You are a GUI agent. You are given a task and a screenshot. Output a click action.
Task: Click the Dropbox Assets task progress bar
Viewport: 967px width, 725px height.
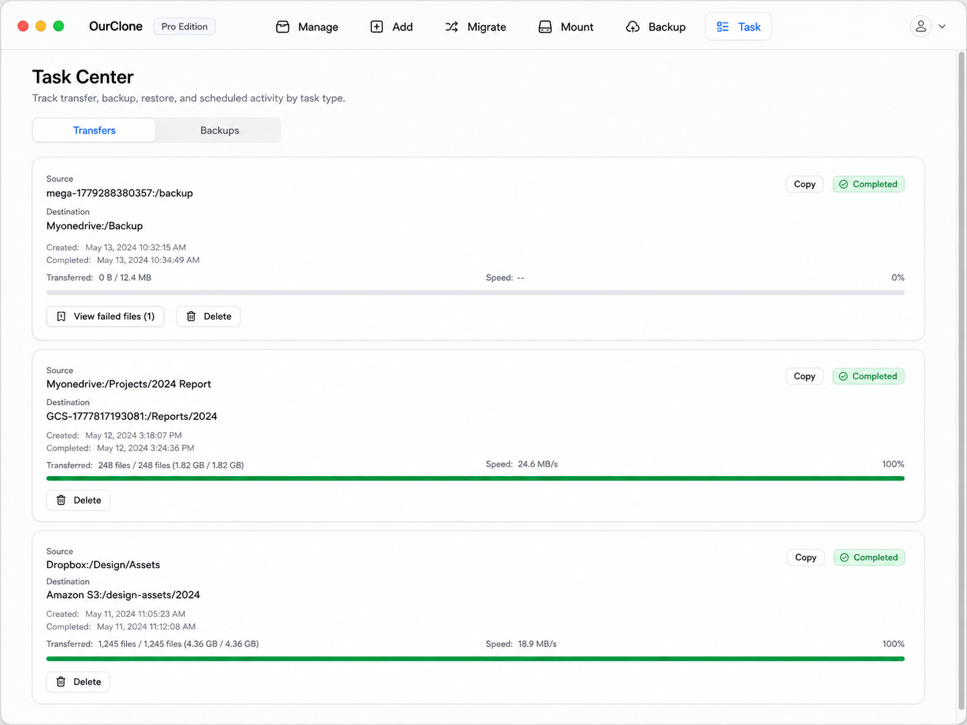[475, 659]
